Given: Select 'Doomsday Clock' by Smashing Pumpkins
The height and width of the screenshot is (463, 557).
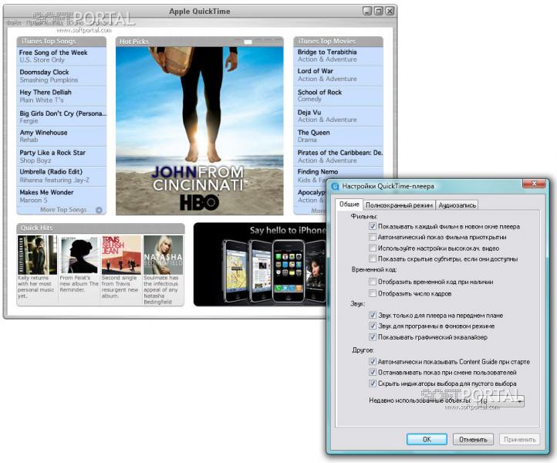Looking at the screenshot, I should 62,76.
